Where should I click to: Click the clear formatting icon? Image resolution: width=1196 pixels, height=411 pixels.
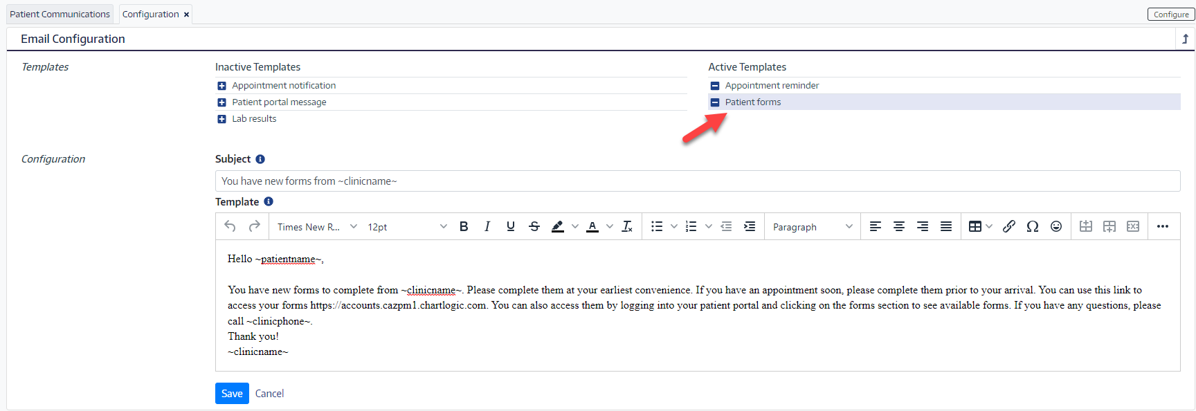pos(627,226)
